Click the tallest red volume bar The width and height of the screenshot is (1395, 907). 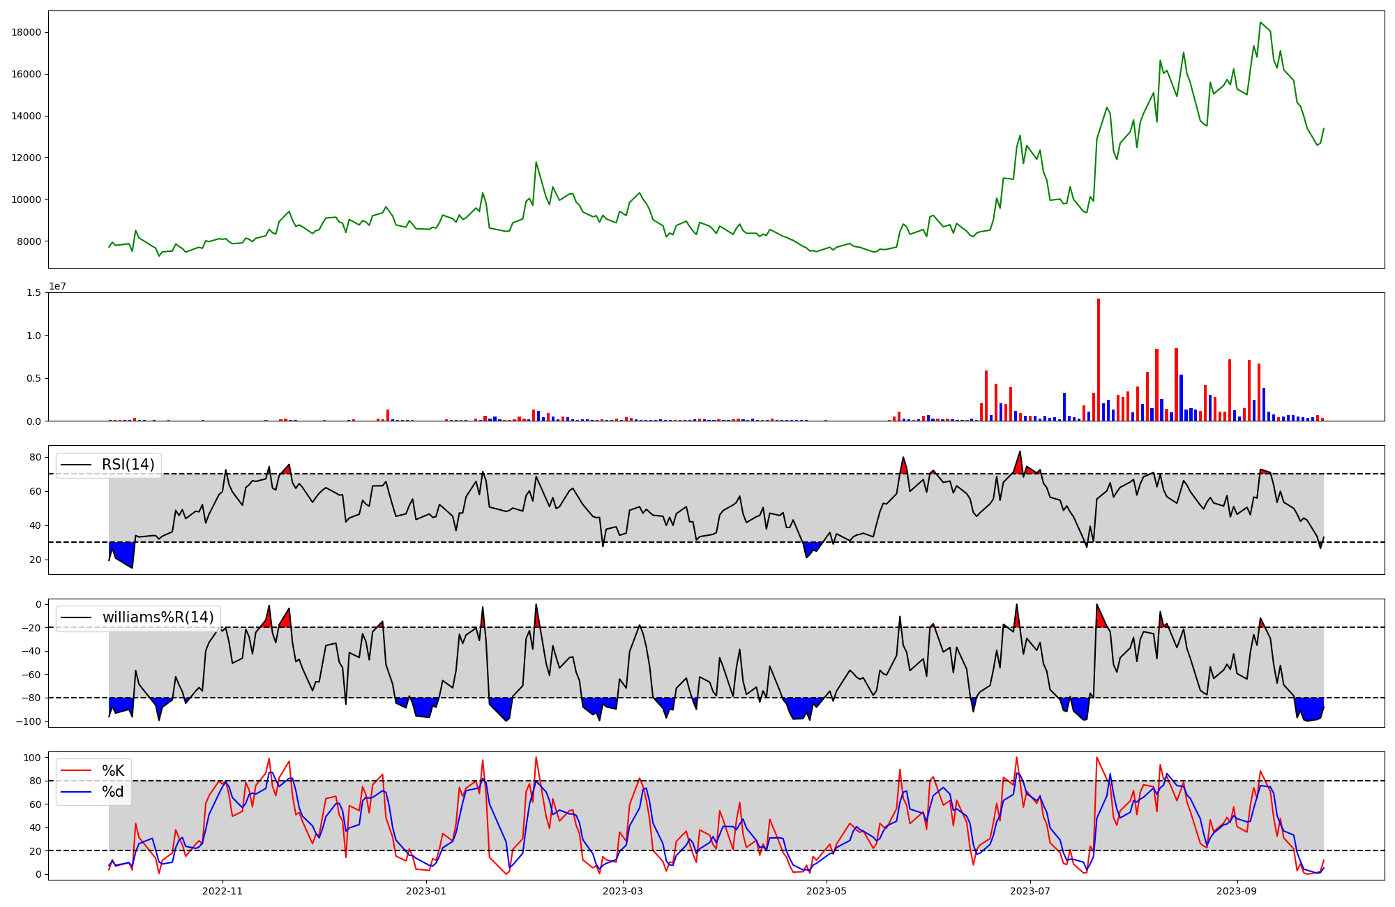pos(1099,359)
